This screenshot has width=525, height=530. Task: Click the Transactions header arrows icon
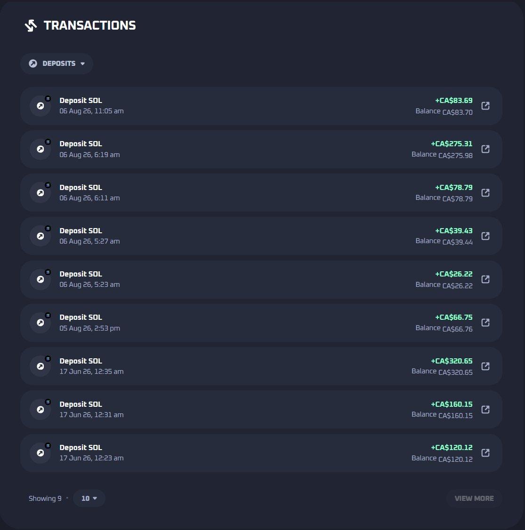(31, 26)
